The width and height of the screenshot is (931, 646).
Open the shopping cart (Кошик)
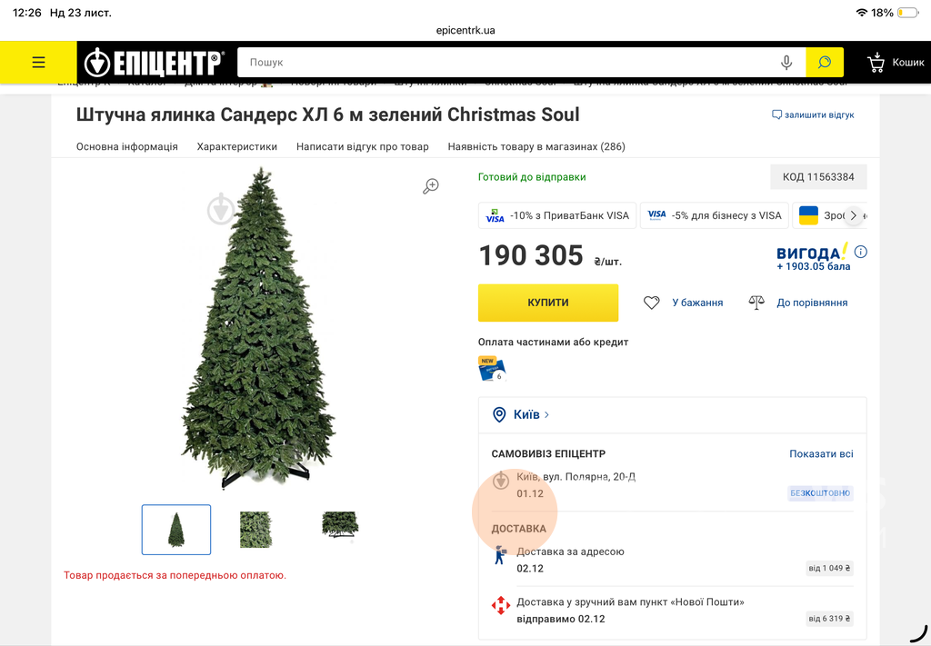pyautogui.click(x=896, y=63)
